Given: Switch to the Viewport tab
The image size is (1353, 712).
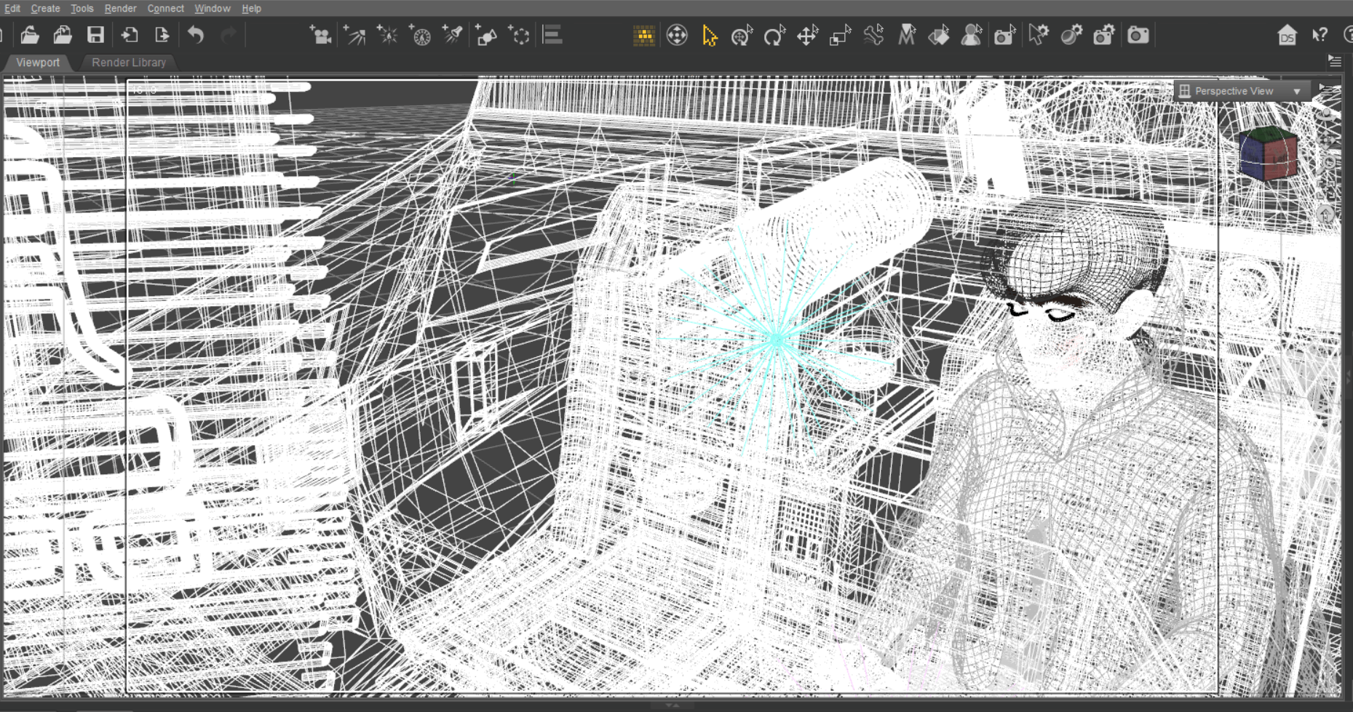Looking at the screenshot, I should 38,63.
